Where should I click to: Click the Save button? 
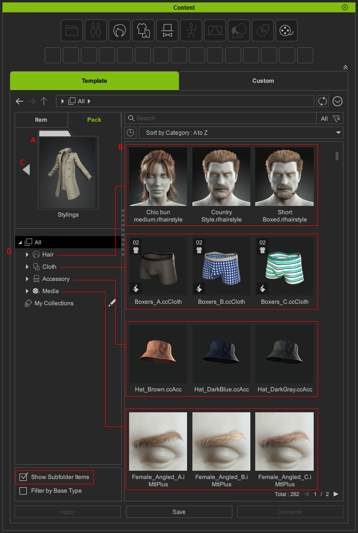[179, 512]
